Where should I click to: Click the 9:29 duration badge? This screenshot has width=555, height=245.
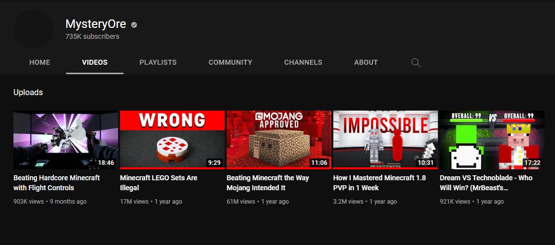click(x=215, y=163)
